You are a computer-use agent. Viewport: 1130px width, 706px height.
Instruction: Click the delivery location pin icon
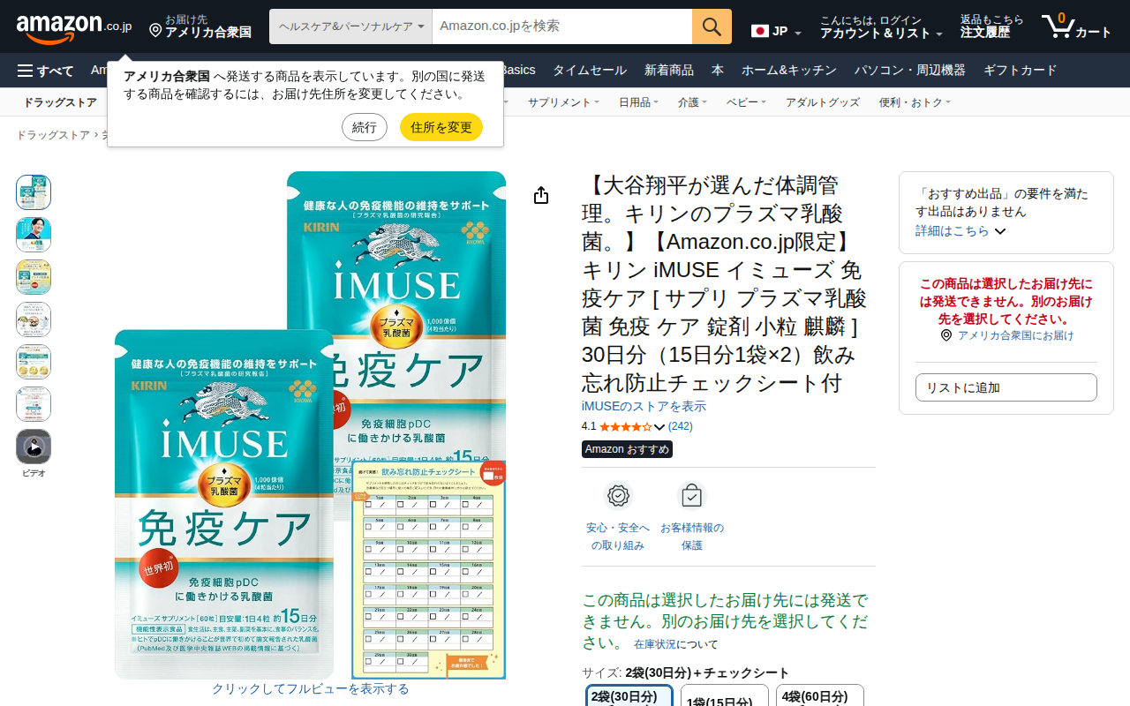pyautogui.click(x=155, y=31)
